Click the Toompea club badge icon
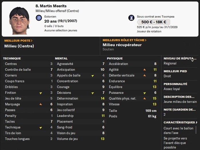200x150 pixels. tap(131, 18)
